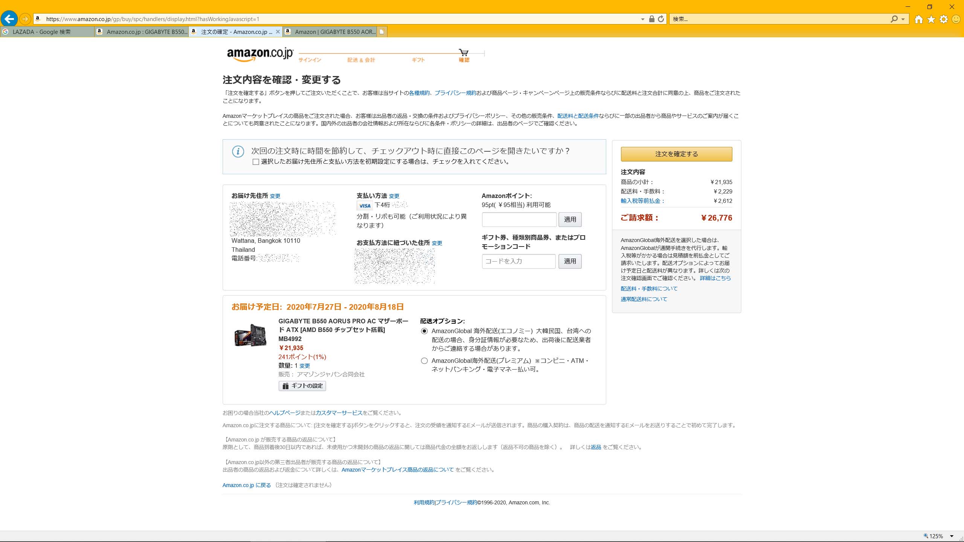
Task: Switch to Amazon.co.jp : GIGABYTE B550 tab
Action: pyautogui.click(x=142, y=32)
